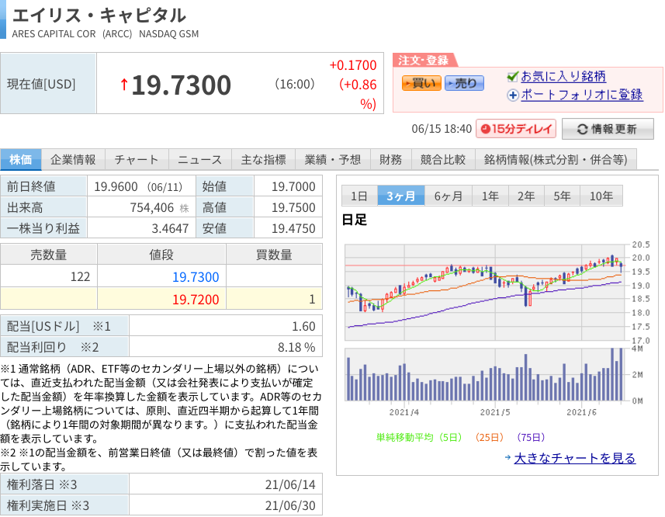
Task: Click the blue ask price 19.7300
Action: click(196, 277)
